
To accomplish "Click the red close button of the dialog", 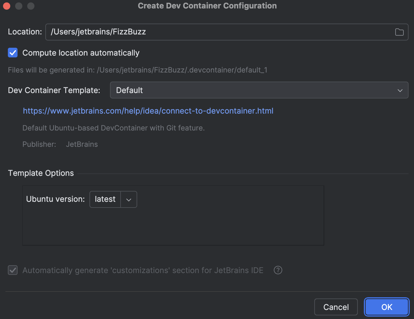I will point(6,6).
